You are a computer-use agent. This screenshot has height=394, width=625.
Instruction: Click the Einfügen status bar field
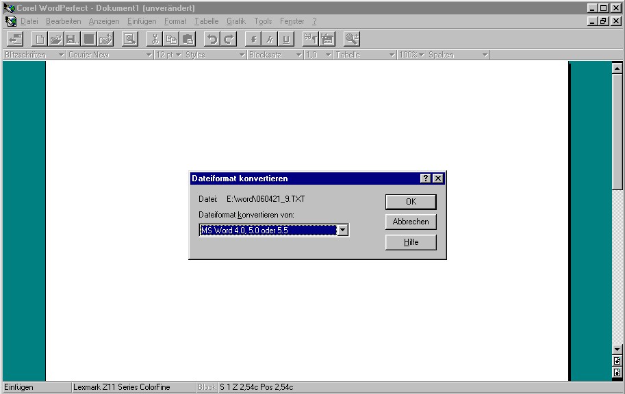tap(37, 387)
